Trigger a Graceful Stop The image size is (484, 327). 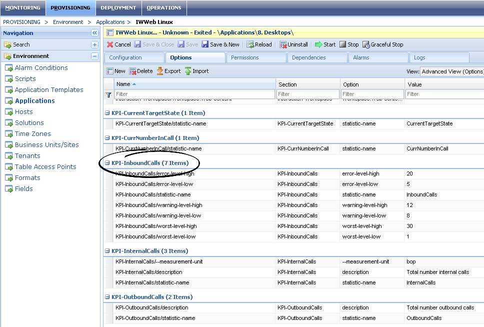[382, 44]
